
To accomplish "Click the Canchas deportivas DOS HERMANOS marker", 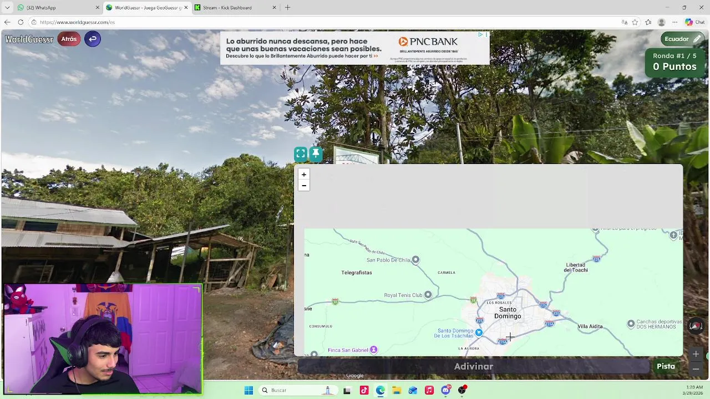I will click(631, 324).
